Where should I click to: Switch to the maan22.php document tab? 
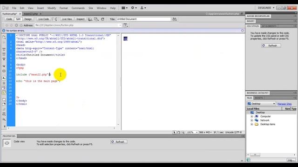tap(31, 14)
